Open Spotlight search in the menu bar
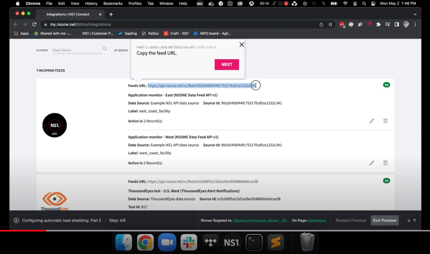The width and height of the screenshot is (430, 254). 364,3
